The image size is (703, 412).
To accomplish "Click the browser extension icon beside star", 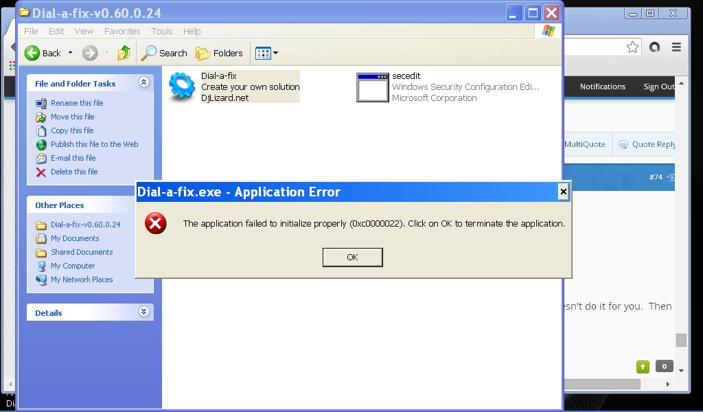I will click(654, 47).
